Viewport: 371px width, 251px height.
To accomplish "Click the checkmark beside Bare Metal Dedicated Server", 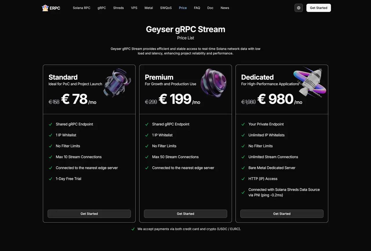I will point(243,168).
